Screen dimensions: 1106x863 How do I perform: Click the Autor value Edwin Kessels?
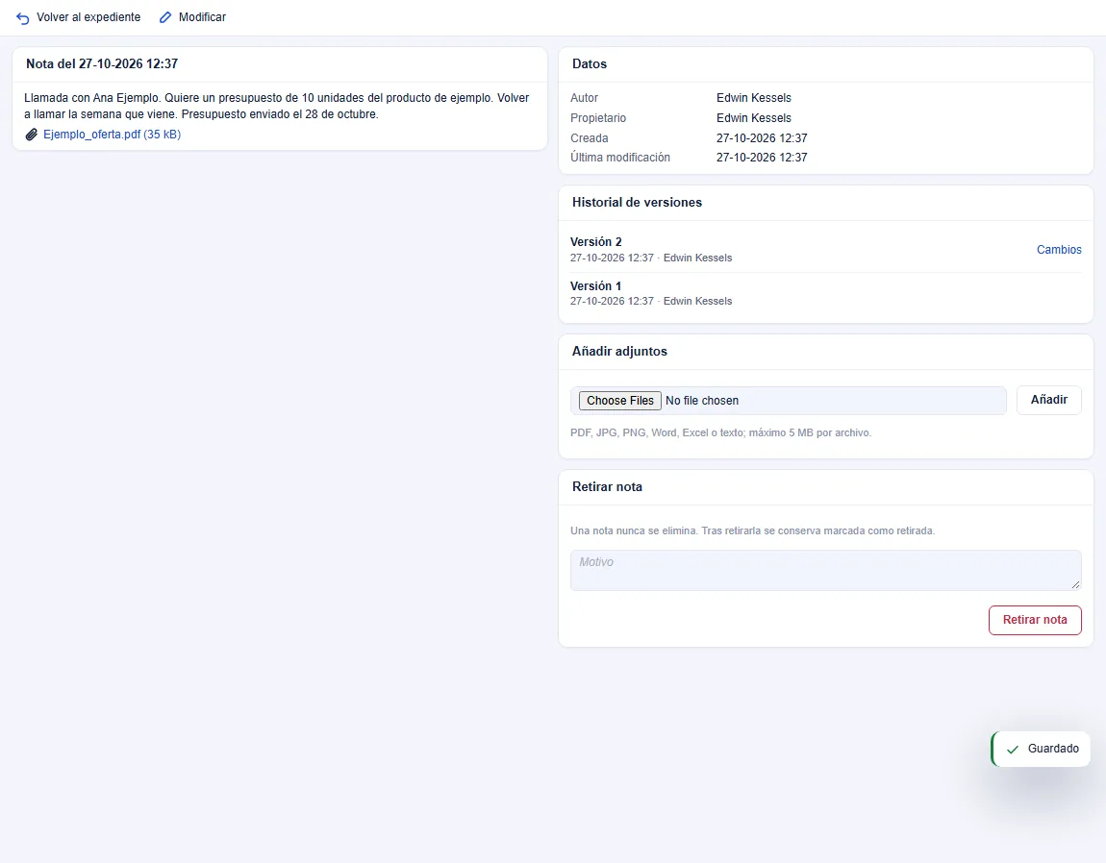pos(754,98)
